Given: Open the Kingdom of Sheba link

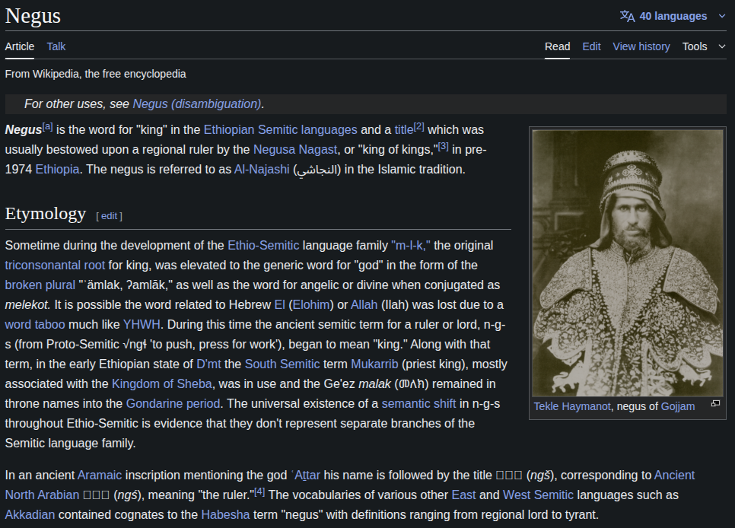Looking at the screenshot, I should [162, 384].
